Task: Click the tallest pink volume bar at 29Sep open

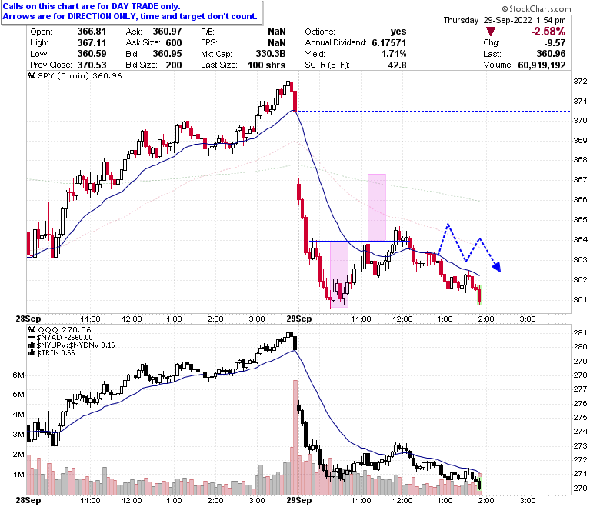Action: [295, 437]
